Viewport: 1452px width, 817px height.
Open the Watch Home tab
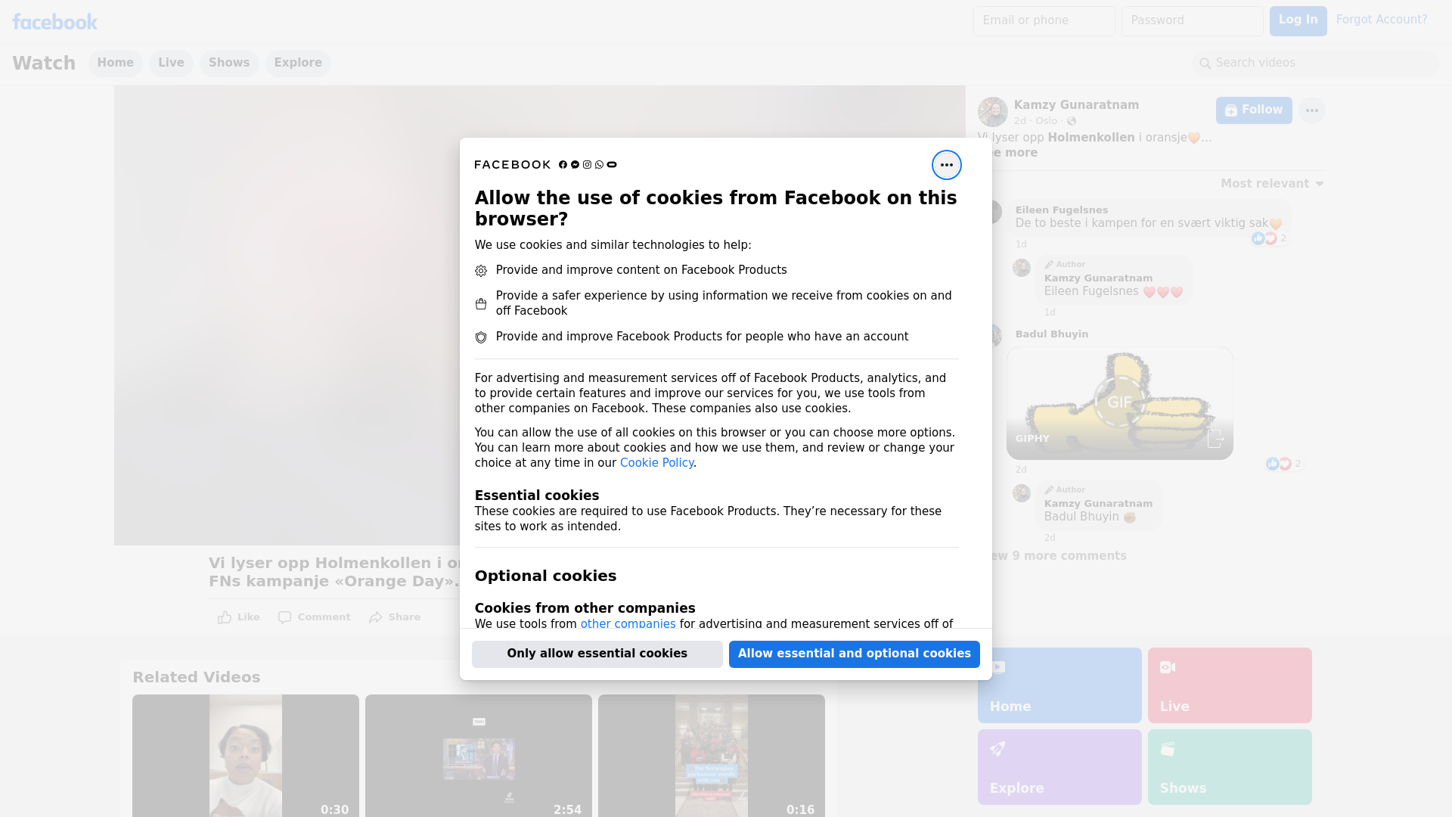115,63
